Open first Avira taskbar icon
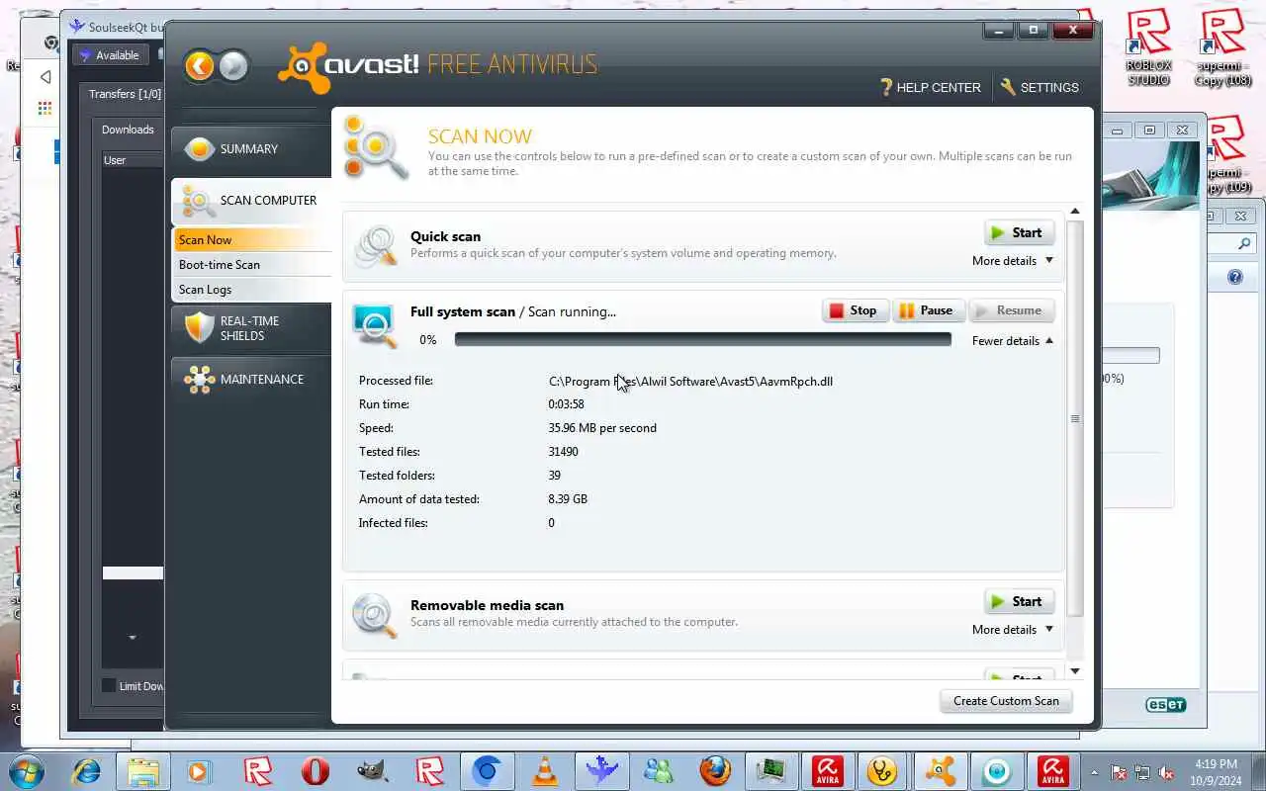 tap(828, 771)
